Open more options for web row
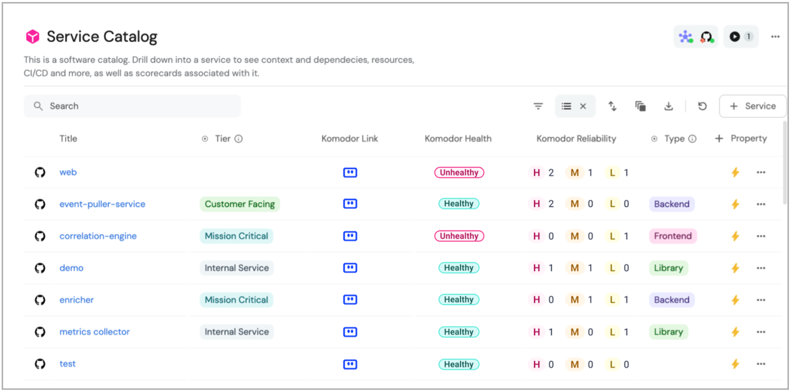 [761, 172]
